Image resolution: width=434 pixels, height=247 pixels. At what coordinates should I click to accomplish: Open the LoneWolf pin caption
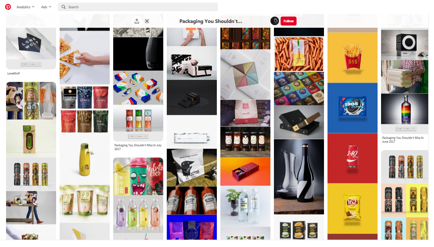click(x=14, y=73)
